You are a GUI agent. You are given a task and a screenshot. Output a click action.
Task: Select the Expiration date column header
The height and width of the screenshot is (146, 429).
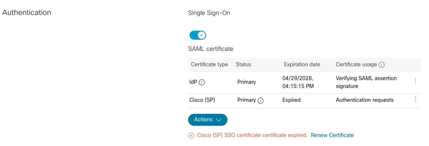pos(302,64)
